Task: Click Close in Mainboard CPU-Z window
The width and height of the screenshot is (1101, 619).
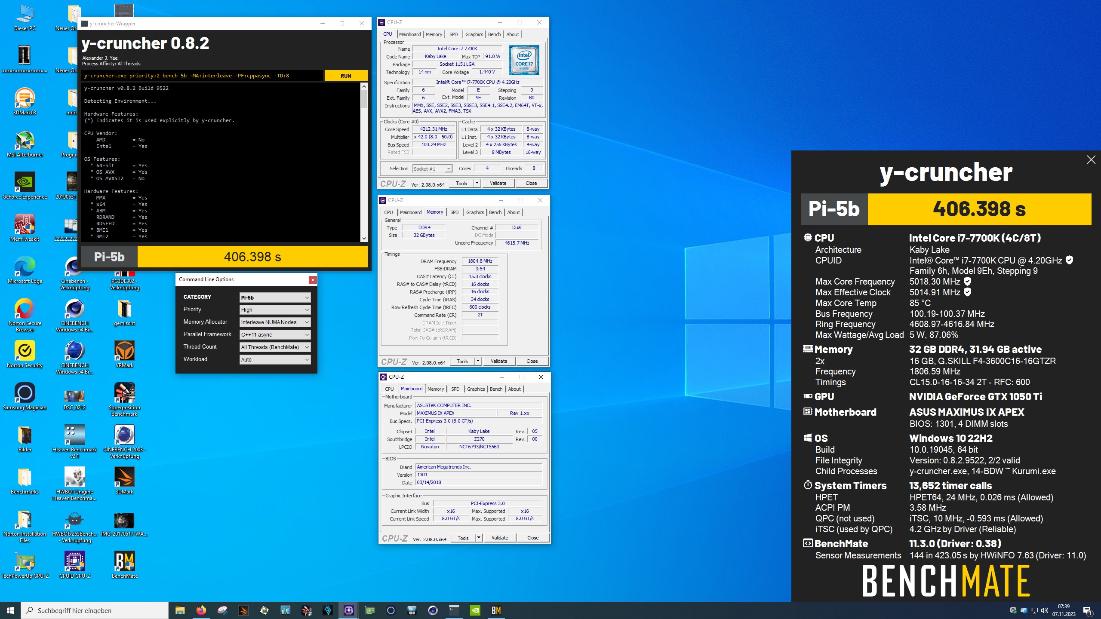Action: point(533,538)
